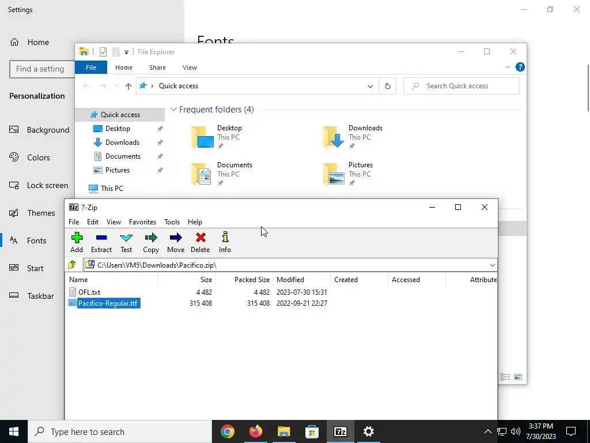The height and width of the screenshot is (443, 590).
Task: Select the OFL.txt file icon
Action: point(73,292)
